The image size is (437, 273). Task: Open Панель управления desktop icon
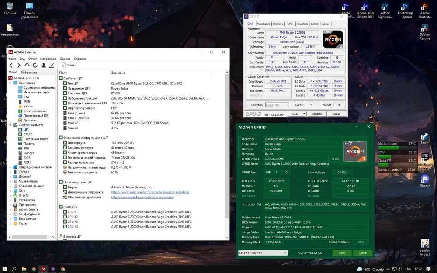click(30, 10)
